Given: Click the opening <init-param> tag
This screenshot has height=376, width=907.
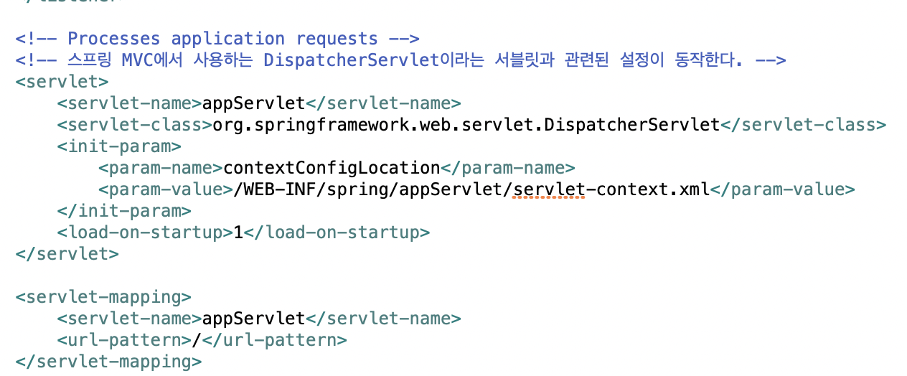Looking at the screenshot, I should tap(119, 146).
